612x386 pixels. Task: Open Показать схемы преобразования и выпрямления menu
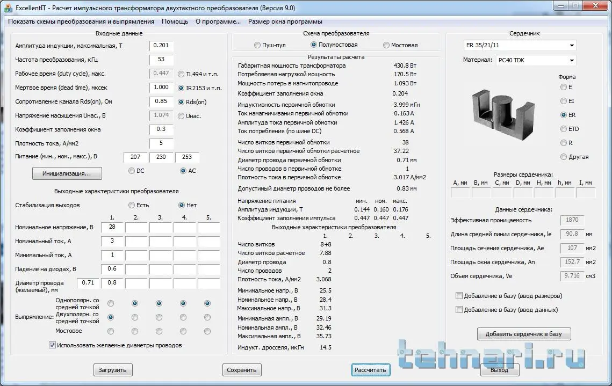click(x=81, y=21)
